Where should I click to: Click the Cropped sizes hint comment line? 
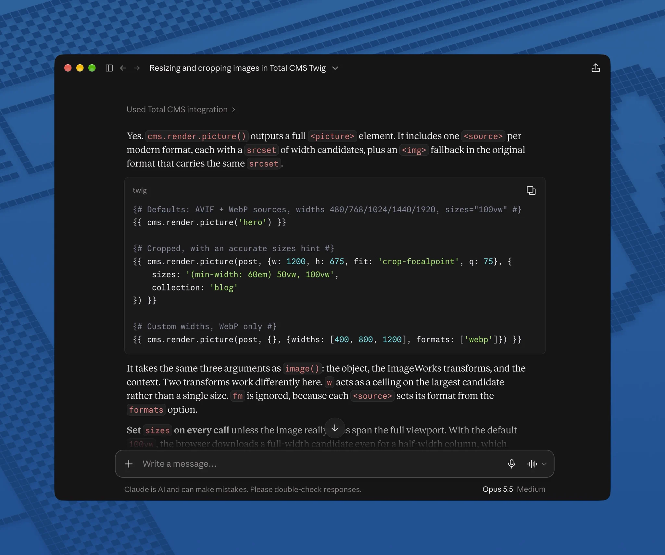[233, 249]
